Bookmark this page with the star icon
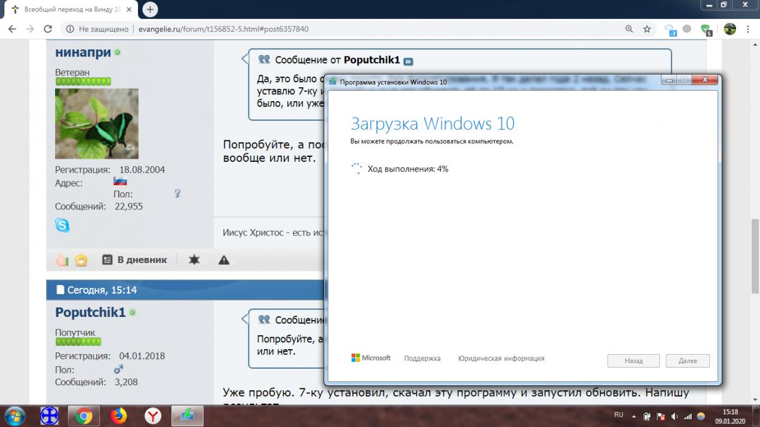The height and width of the screenshot is (427, 760). coord(647,29)
